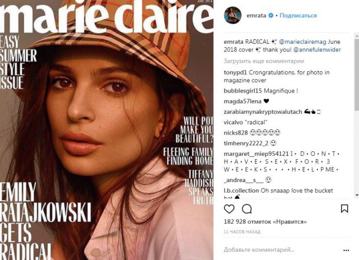
Task: Click the Marie Claire cover photo
Action: point(107,130)
